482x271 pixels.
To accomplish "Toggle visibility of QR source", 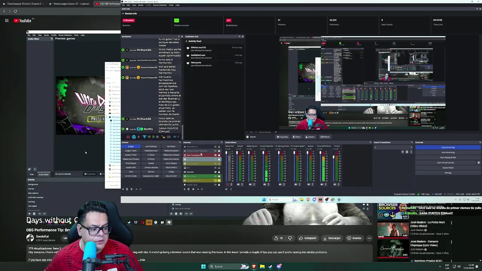I will click(x=215, y=167).
